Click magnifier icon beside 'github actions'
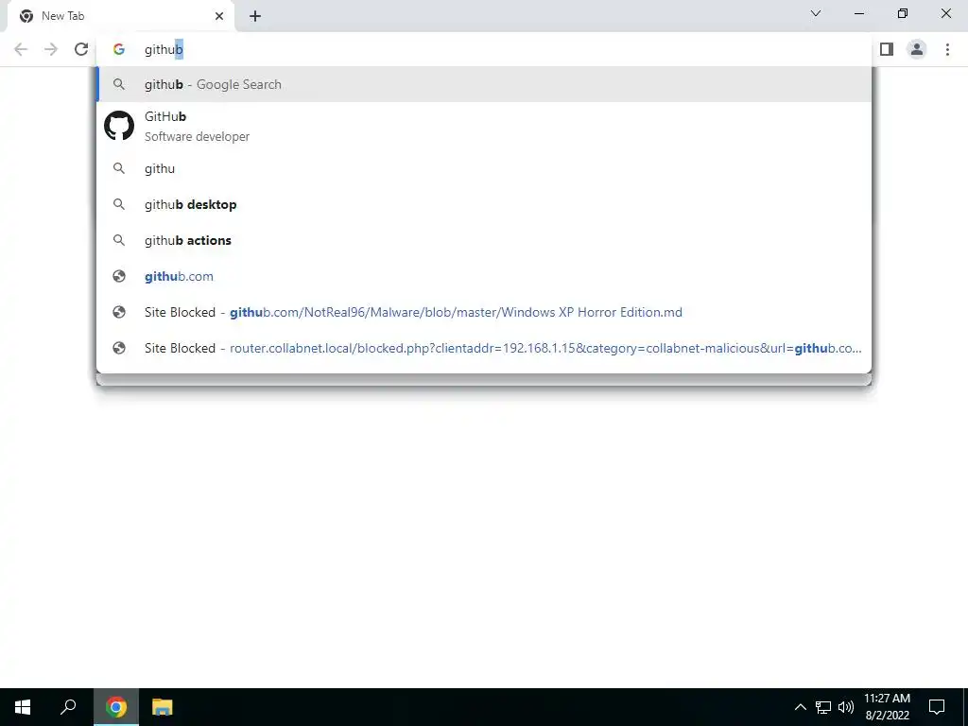This screenshot has width=968, height=726. [119, 240]
